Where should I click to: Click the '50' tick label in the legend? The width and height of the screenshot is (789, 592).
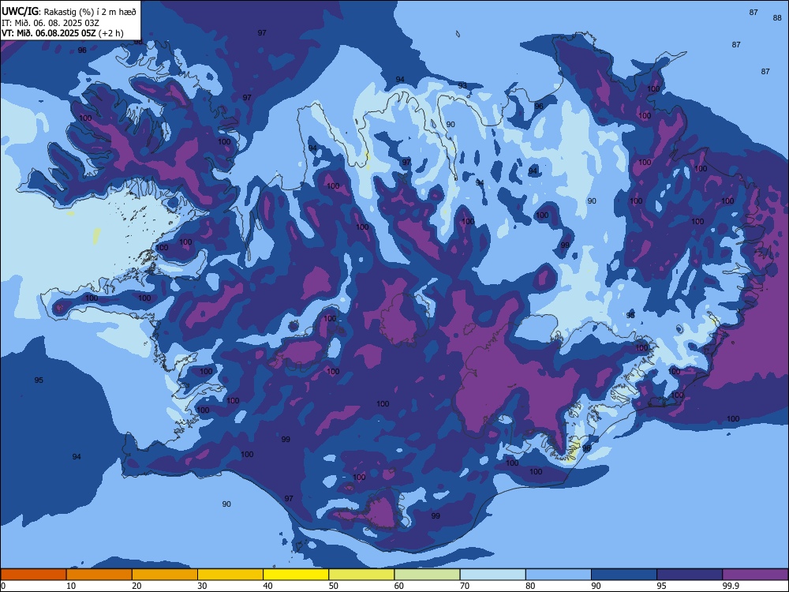coord(334,586)
